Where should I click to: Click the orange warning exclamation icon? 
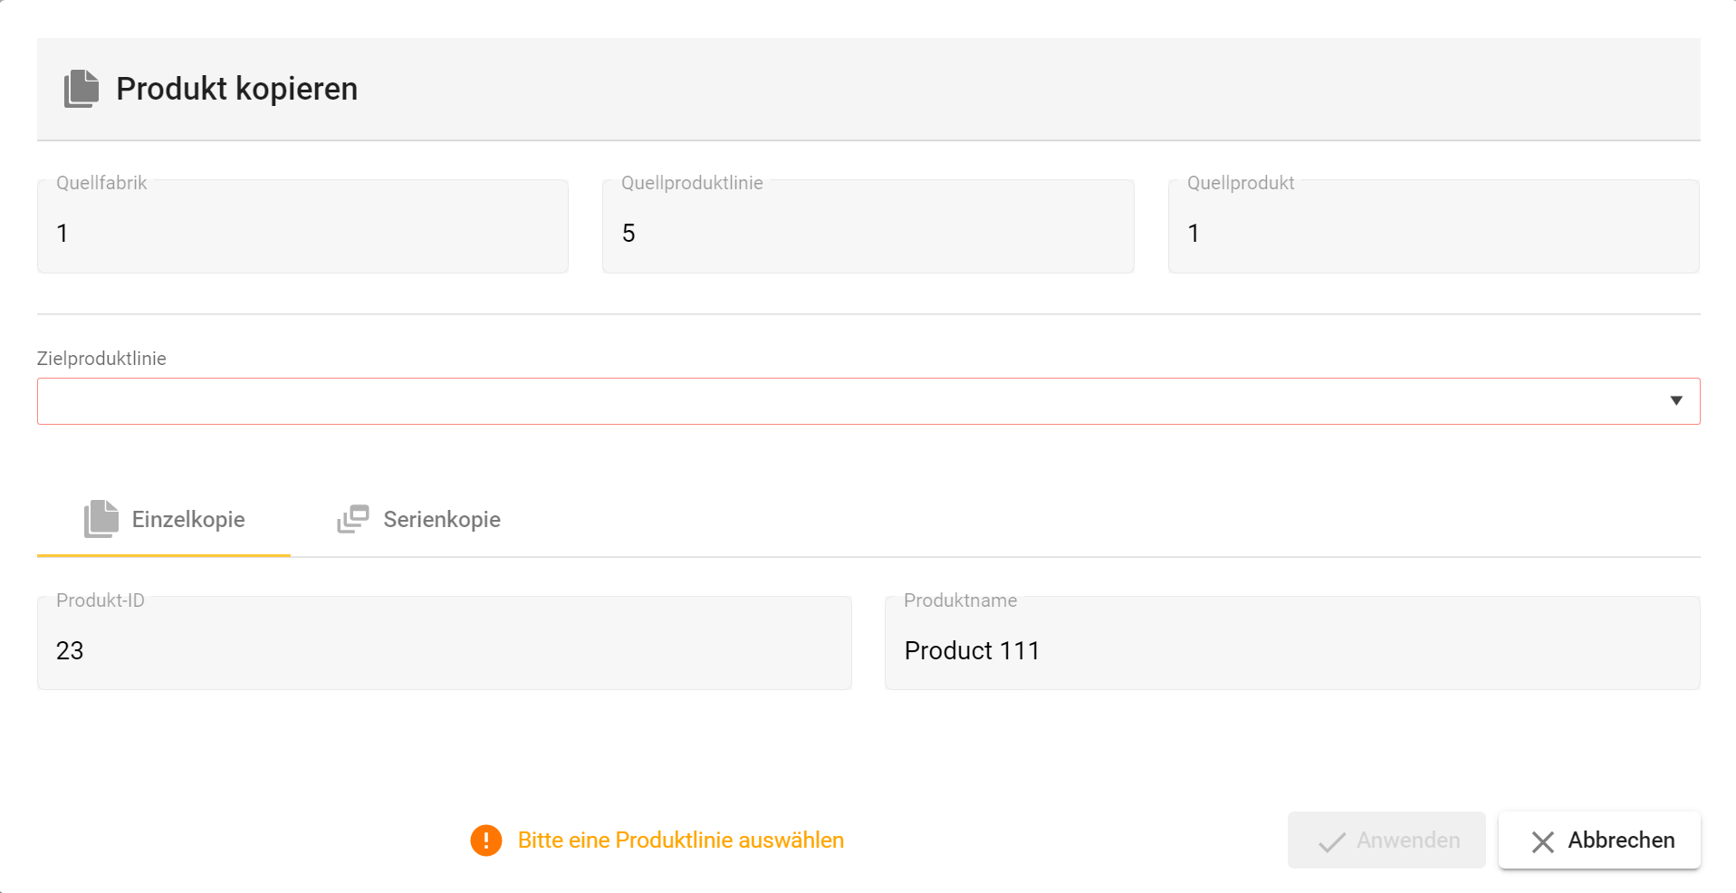click(x=486, y=840)
